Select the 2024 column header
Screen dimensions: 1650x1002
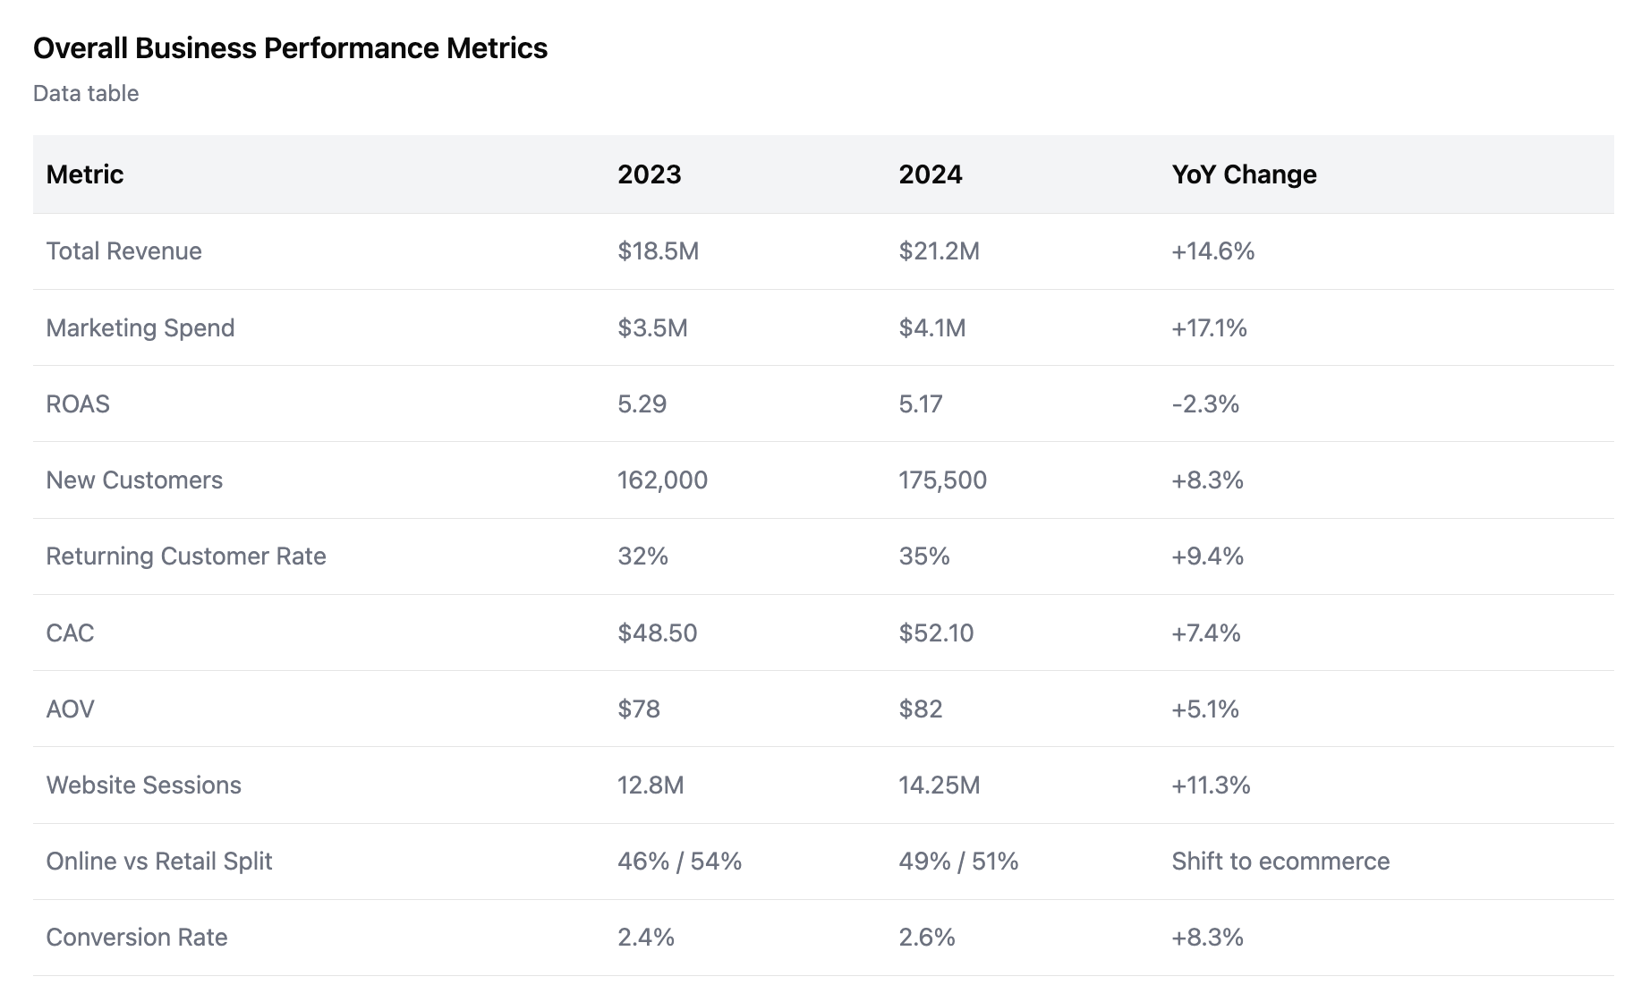pos(931,174)
